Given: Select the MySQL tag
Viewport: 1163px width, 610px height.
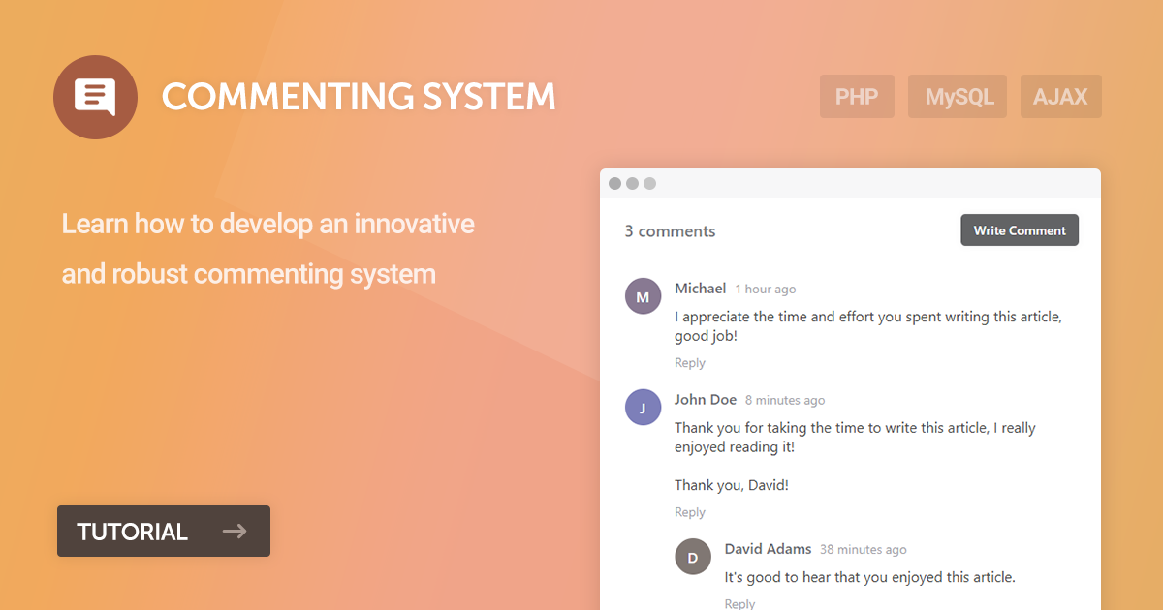Looking at the screenshot, I should point(958,97).
